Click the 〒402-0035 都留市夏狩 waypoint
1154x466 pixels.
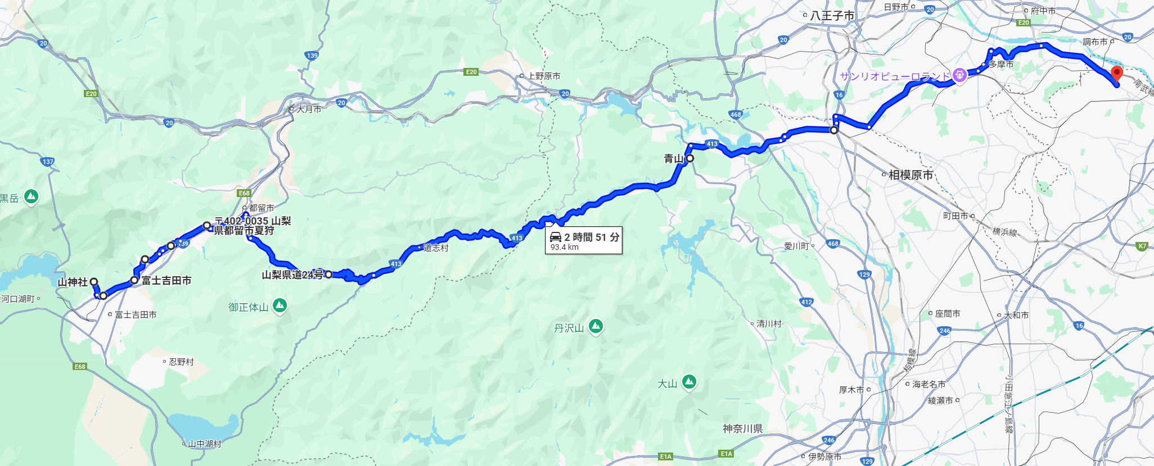[x=207, y=226]
